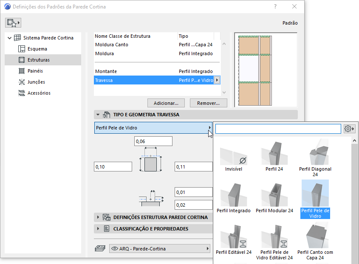The height and width of the screenshot is (264, 359).
Task: Pick the Perfil Editável 24 icon
Action: pos(234,236)
